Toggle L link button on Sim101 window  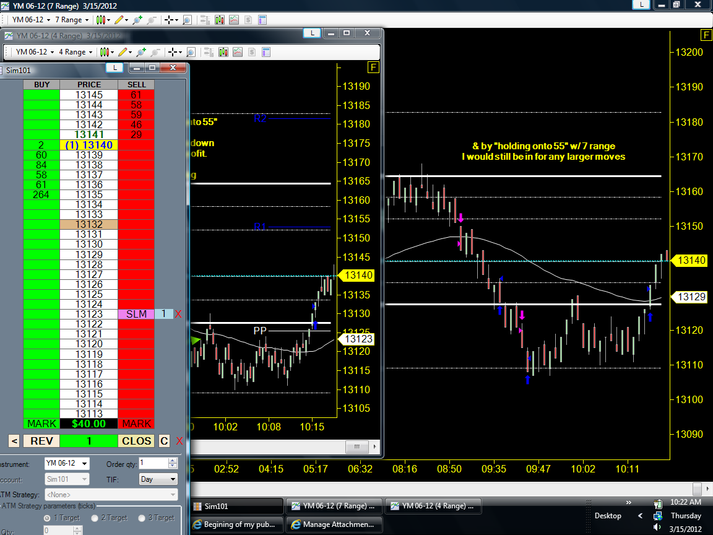(115, 67)
